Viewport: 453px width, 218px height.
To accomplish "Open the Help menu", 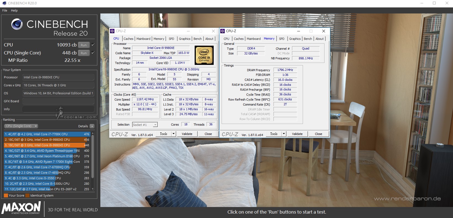I will coord(14,10).
